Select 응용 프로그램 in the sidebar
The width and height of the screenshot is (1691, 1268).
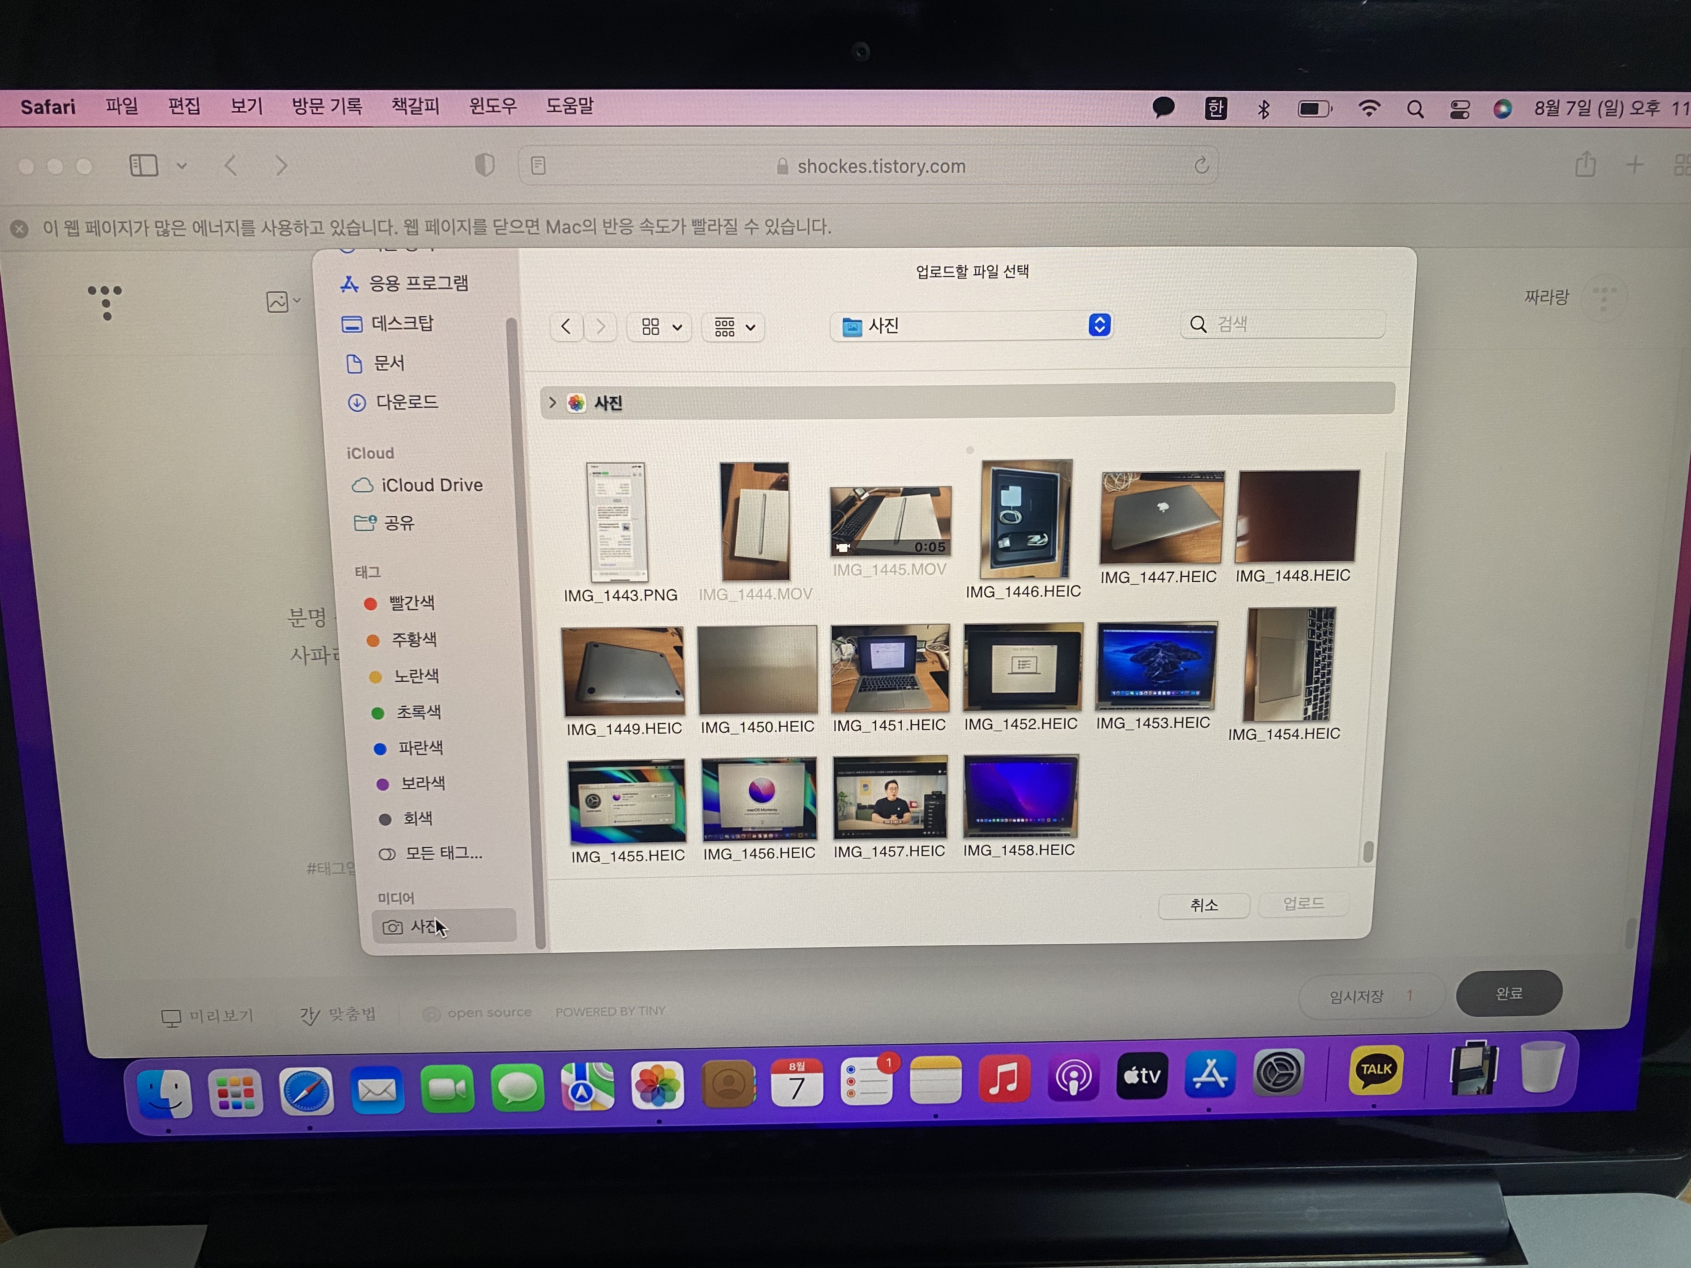(404, 283)
